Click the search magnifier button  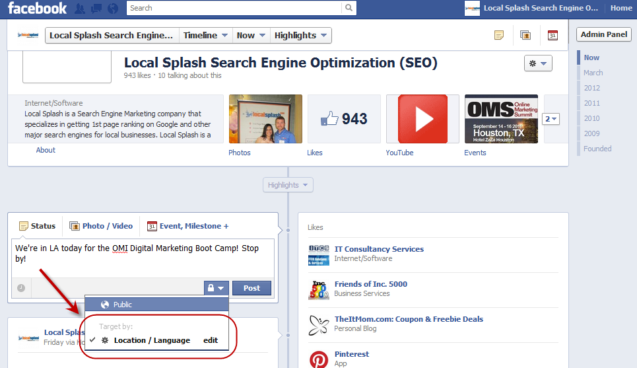(349, 8)
